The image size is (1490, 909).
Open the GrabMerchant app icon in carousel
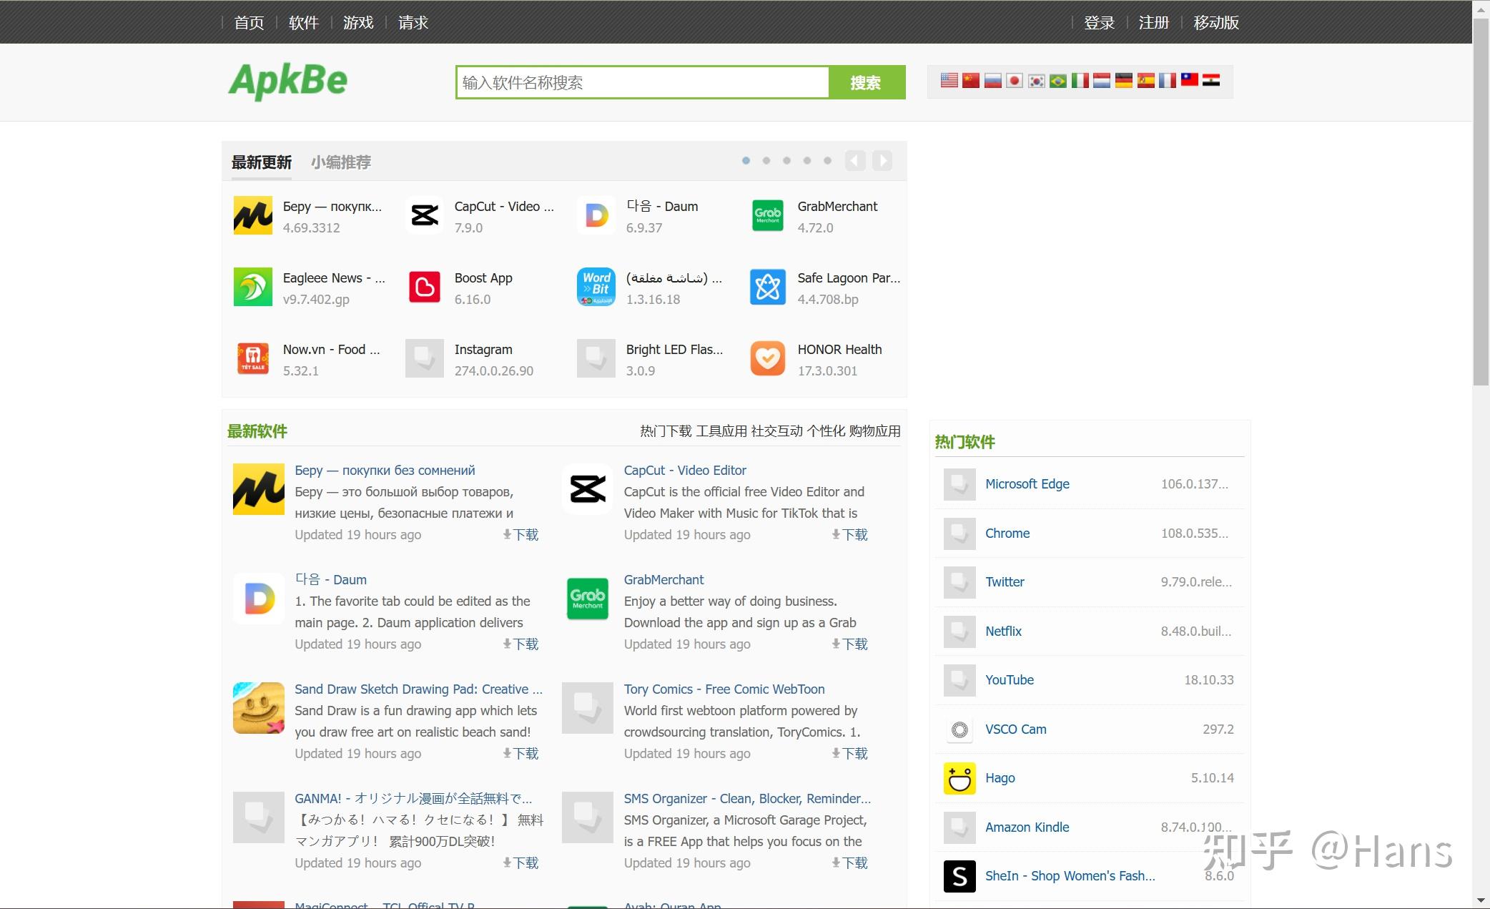click(x=767, y=215)
